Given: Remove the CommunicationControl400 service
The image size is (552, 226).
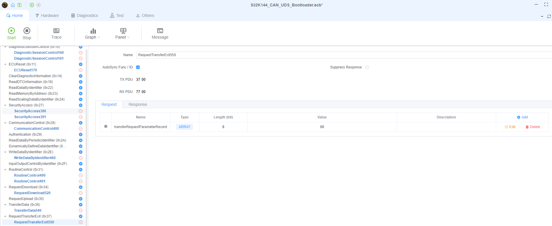Looking at the screenshot, I should [x=81, y=129].
